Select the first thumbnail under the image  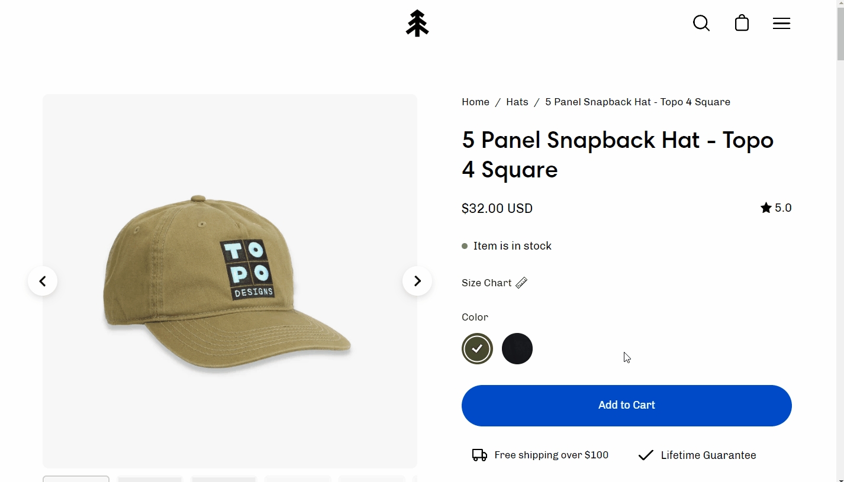[76, 478]
